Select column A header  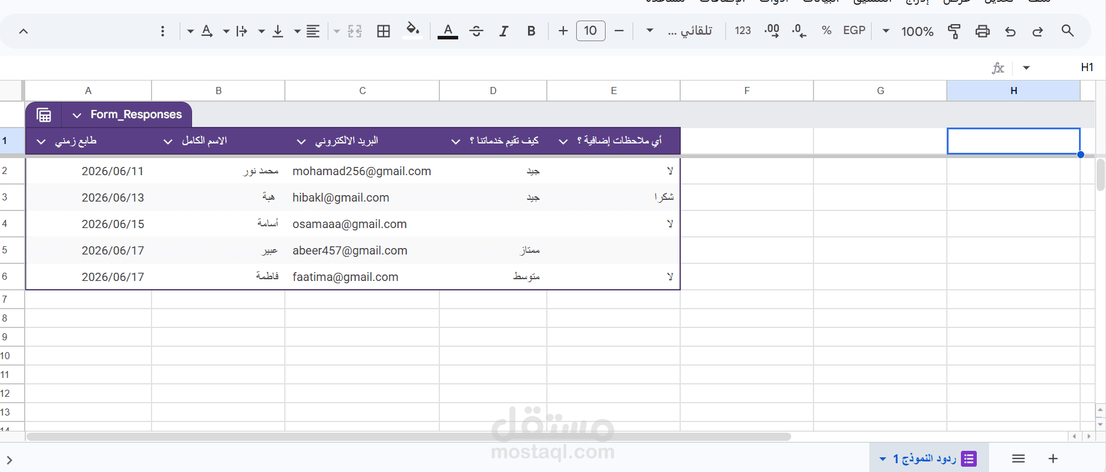click(88, 91)
